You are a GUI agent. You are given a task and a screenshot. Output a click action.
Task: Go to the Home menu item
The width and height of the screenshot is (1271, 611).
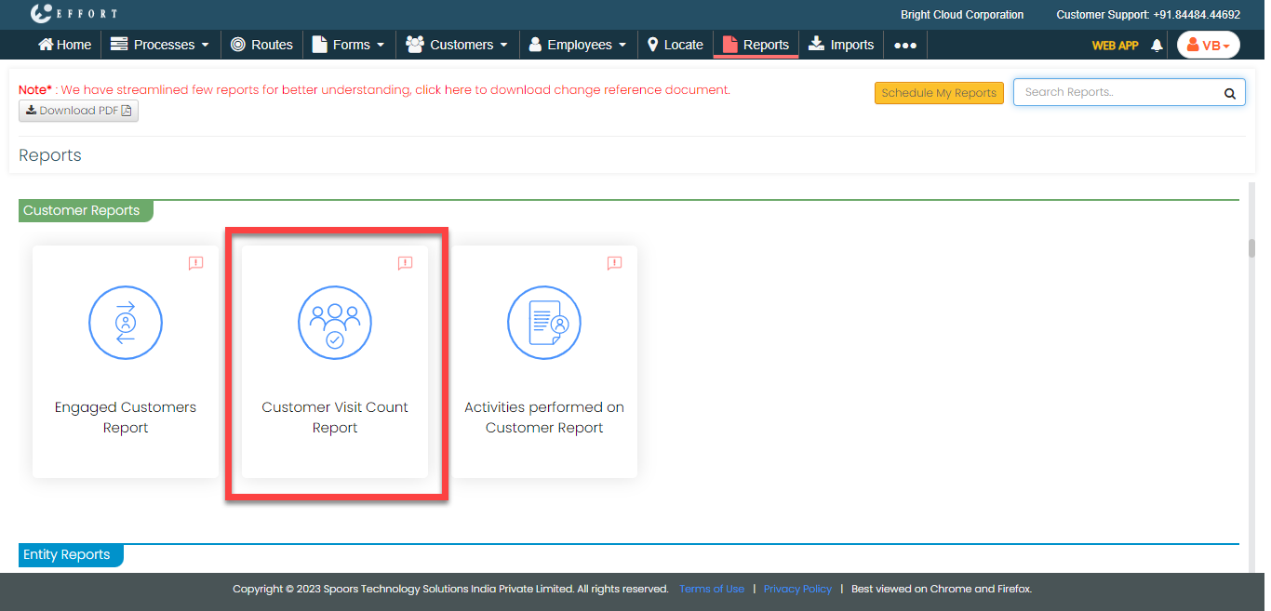click(64, 45)
